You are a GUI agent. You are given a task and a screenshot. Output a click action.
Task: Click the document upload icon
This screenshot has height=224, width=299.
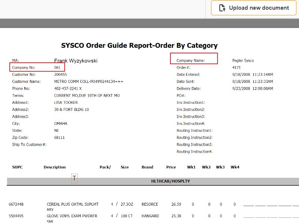(x=222, y=8)
